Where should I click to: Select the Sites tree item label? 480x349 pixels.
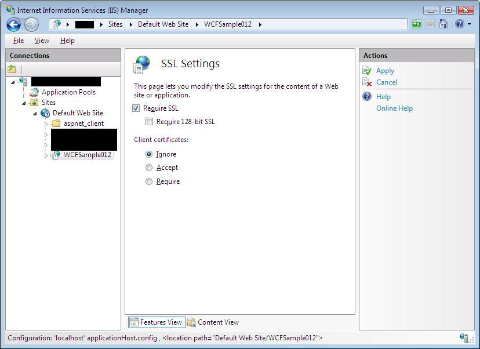[49, 102]
